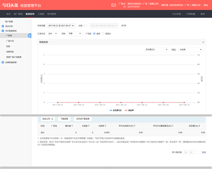Screen dimensions: 212x169
Task: Open the 工具箱 menu tab
Action: 41,14
